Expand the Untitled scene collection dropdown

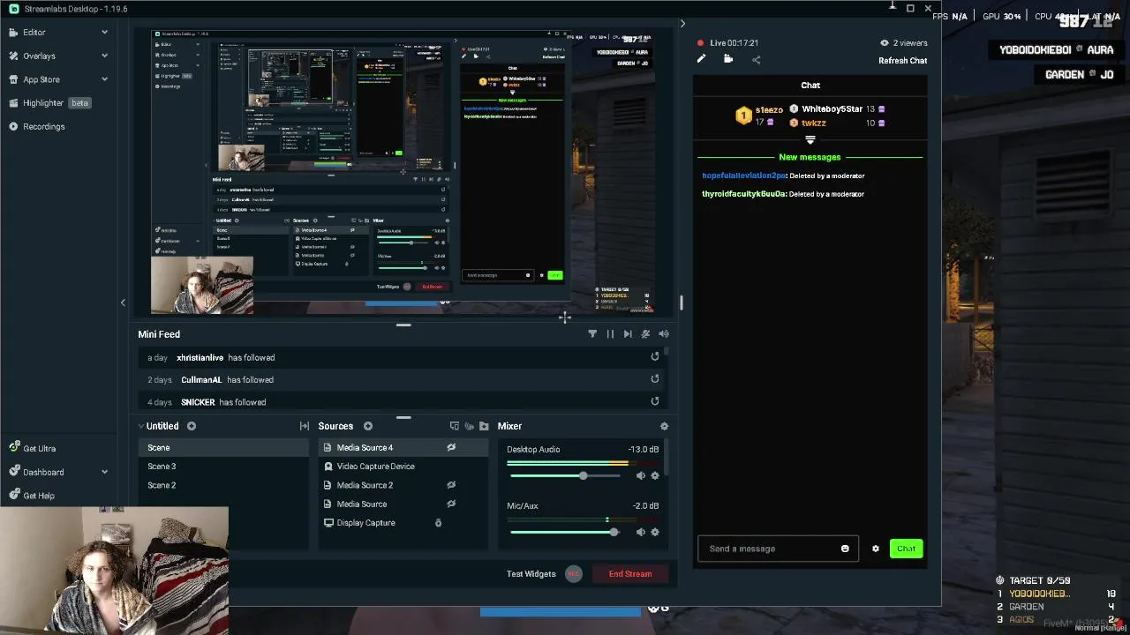[141, 426]
